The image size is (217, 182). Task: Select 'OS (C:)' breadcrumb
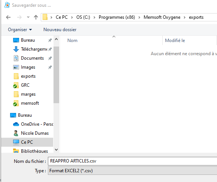83,17
